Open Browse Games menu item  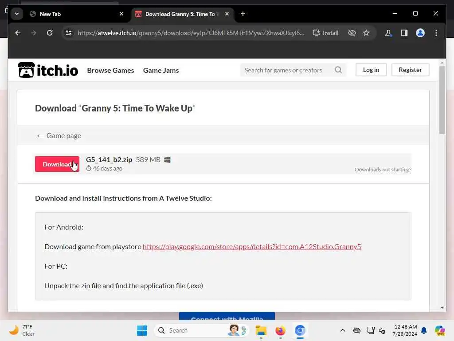tap(110, 71)
